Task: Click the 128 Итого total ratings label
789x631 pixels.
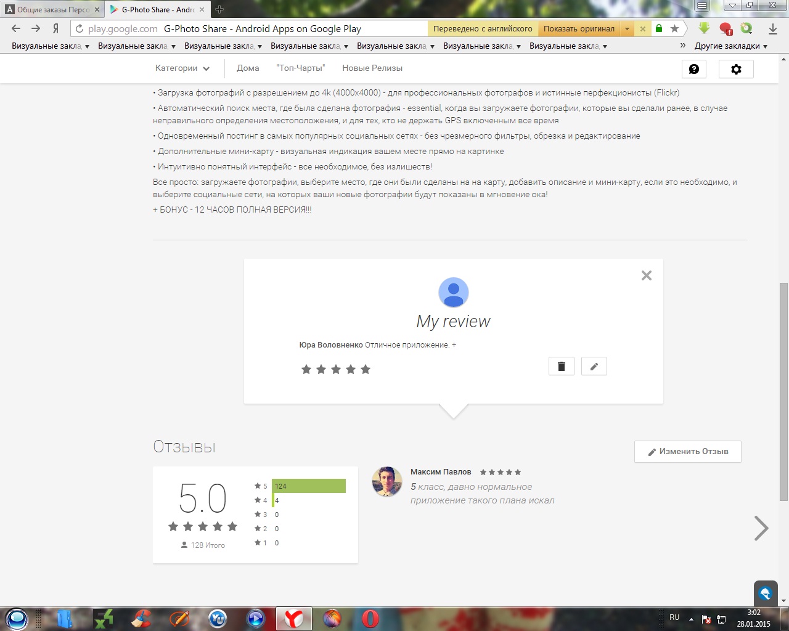Action: point(203,545)
